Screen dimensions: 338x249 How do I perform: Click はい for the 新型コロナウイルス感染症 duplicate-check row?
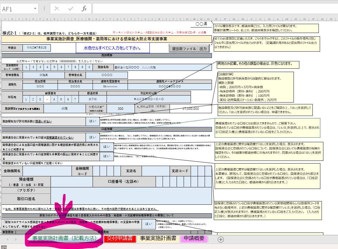[149, 224]
